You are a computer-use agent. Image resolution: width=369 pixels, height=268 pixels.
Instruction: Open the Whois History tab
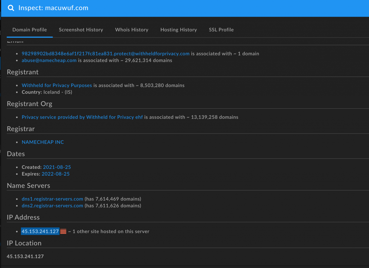(x=132, y=30)
